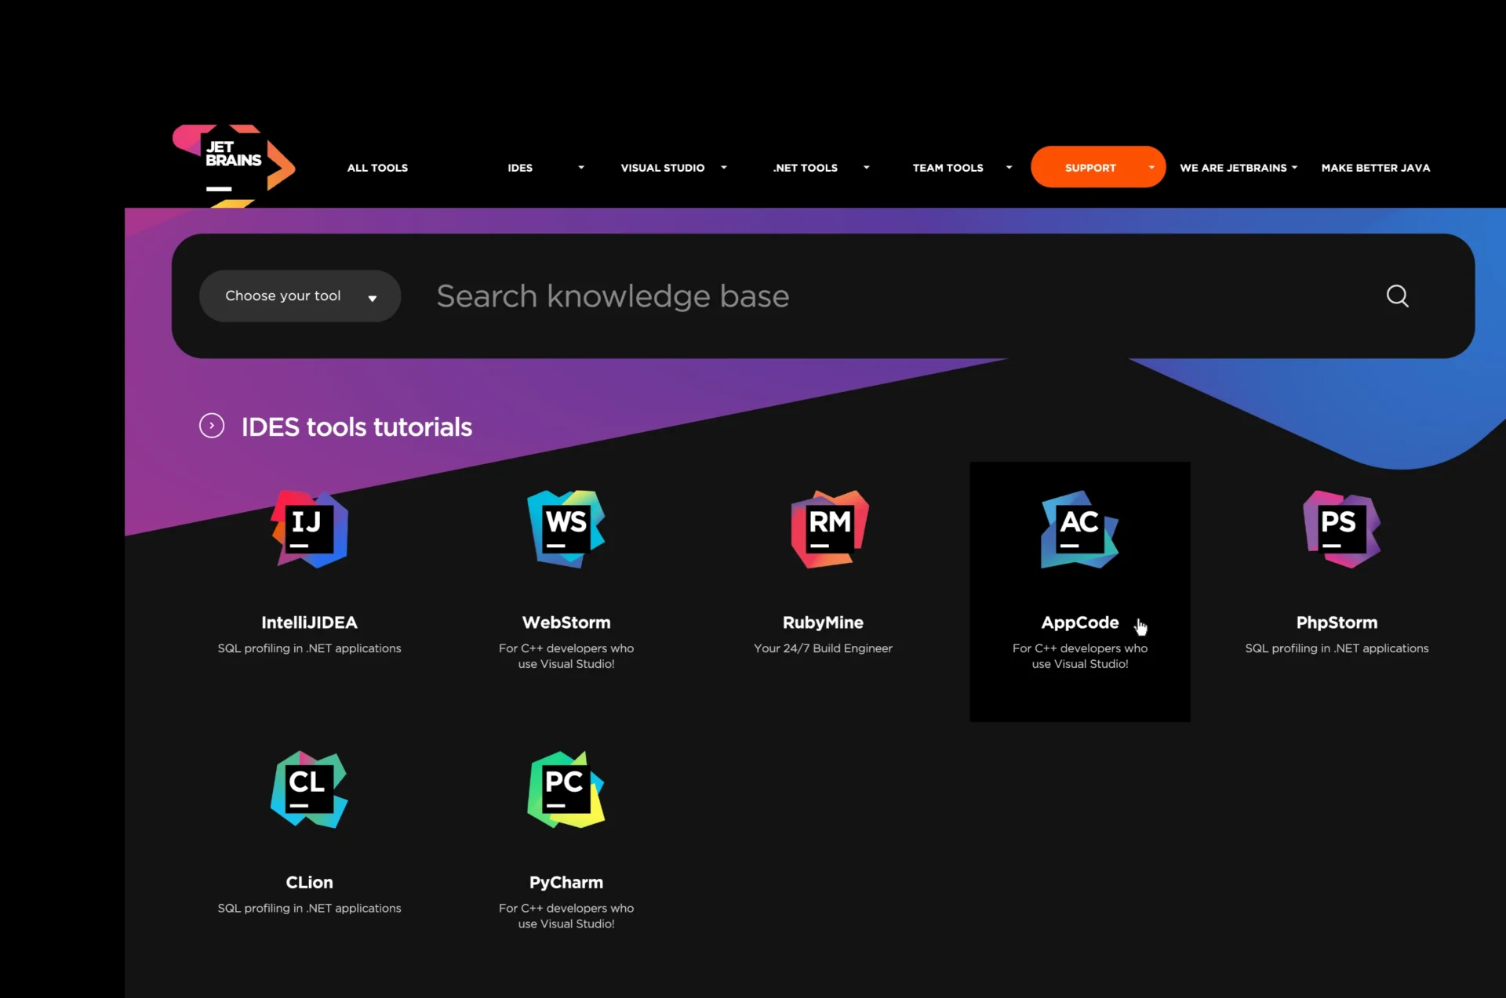The image size is (1506, 998).
Task: Click IntelliJIDEA's 'SQL profiling in .NET applications' text
Action: 310,648
